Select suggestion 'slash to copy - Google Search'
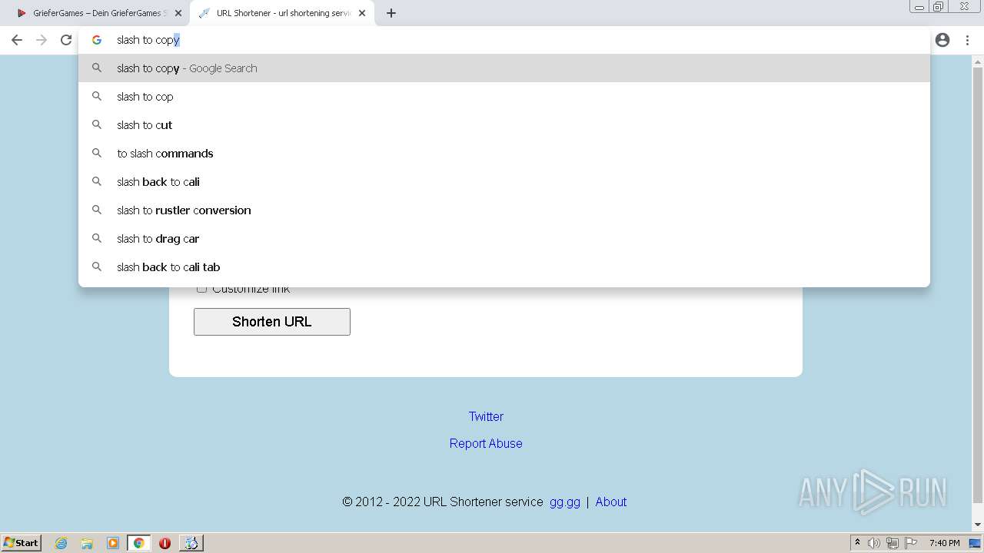Viewport: 984px width, 553px height. tap(504, 68)
